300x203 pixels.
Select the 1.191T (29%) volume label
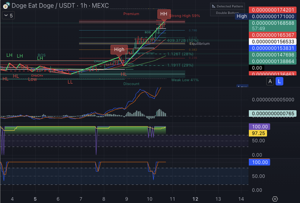(x=180, y=65)
